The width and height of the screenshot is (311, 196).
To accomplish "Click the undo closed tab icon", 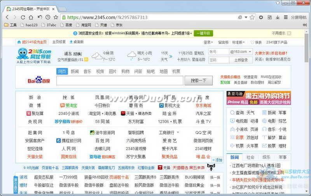I will tap(40, 17).
